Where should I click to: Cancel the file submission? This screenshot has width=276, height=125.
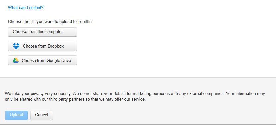pyautogui.click(x=41, y=115)
